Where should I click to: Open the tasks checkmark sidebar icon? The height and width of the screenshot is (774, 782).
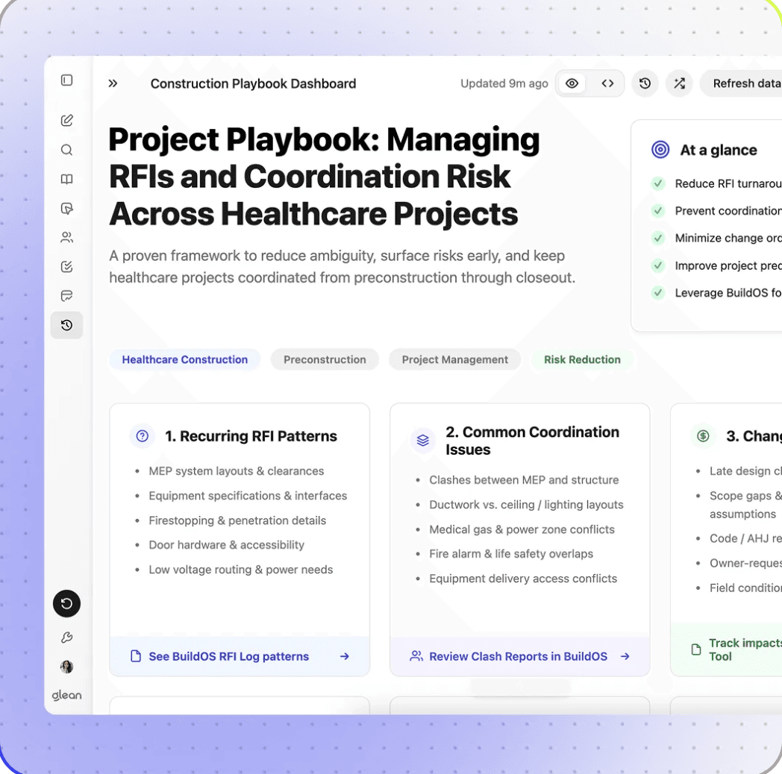67,267
